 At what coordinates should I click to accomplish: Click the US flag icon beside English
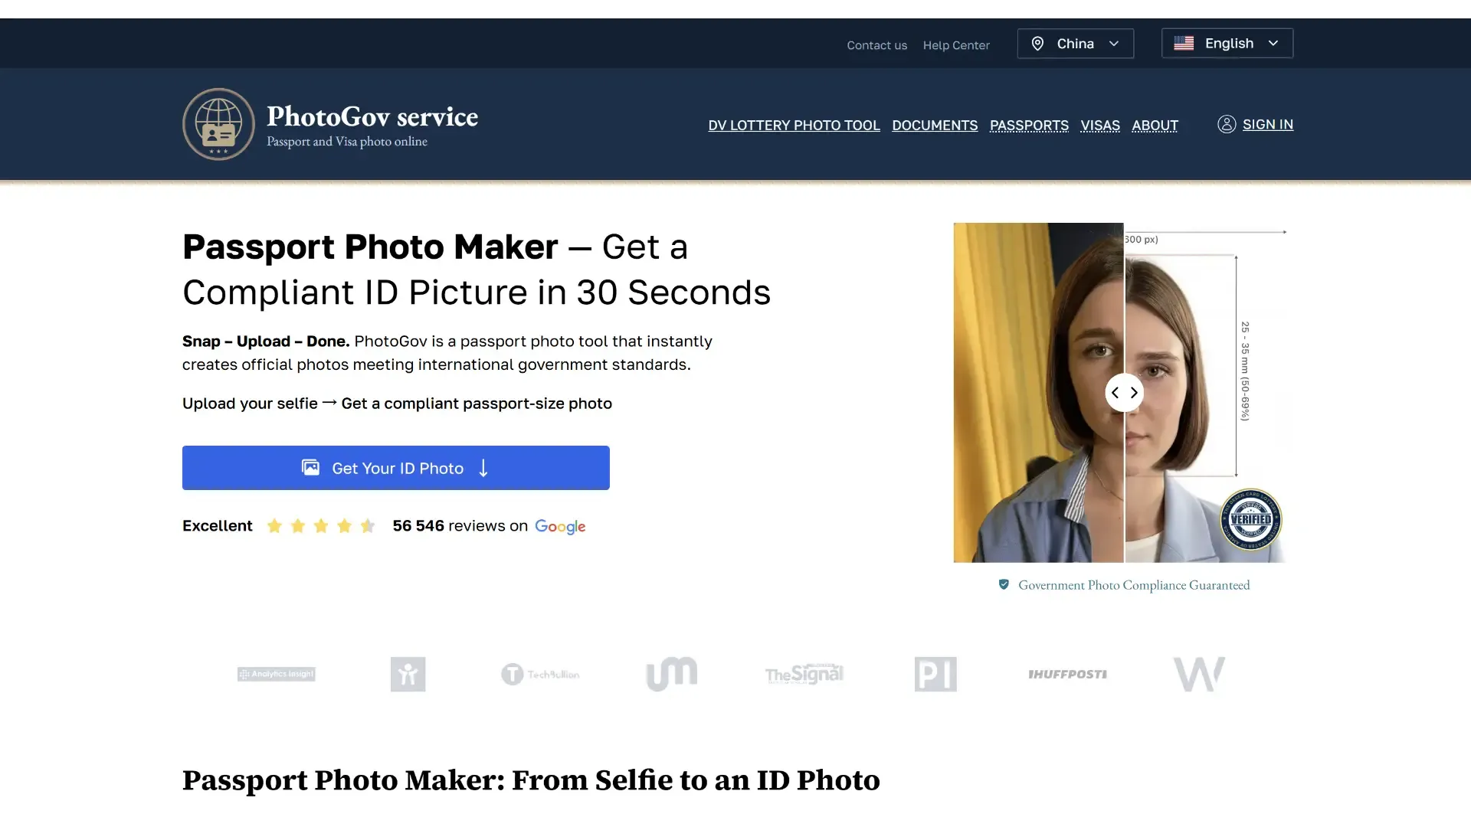click(1184, 44)
